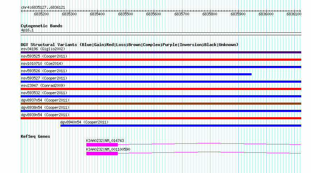The width and height of the screenshot is (311, 173).
Task: Click the KIAA0232|NM_014743 gene label
Action: click(105, 141)
